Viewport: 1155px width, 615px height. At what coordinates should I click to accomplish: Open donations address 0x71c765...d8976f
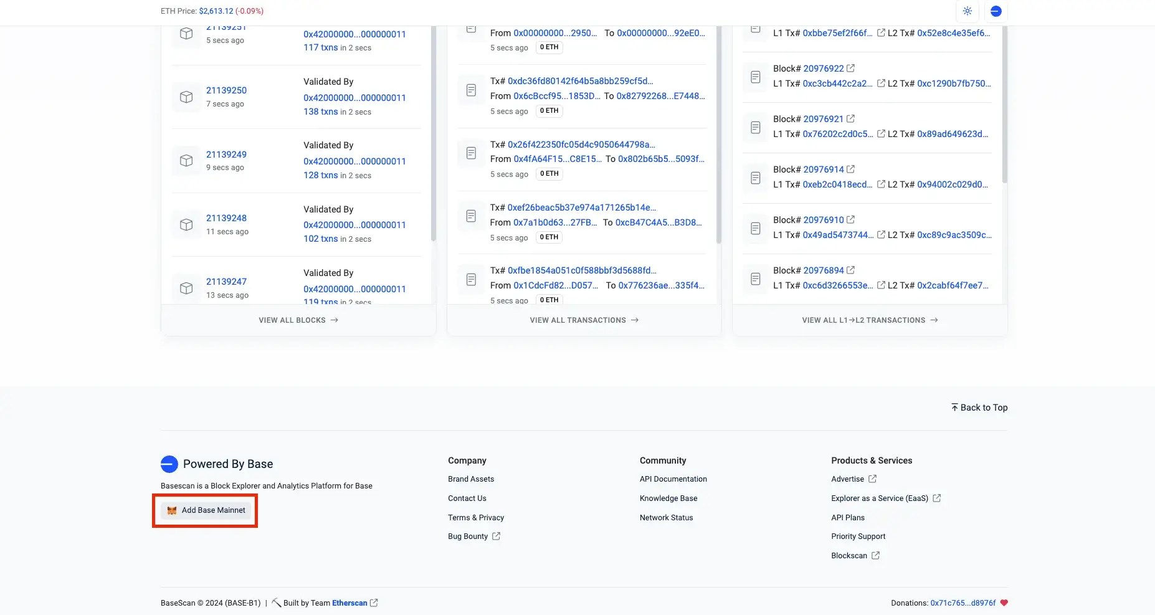point(962,603)
